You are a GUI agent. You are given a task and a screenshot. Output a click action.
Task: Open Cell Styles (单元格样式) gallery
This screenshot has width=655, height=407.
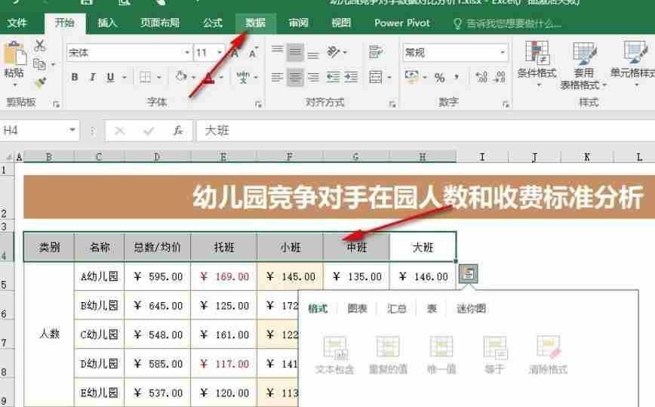pos(634,64)
